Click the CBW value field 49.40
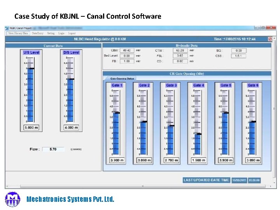The width and height of the screenshot is (280, 210). (x=127, y=51)
